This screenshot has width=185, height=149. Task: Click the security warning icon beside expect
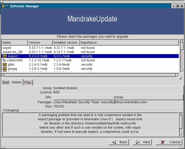point(5,56)
